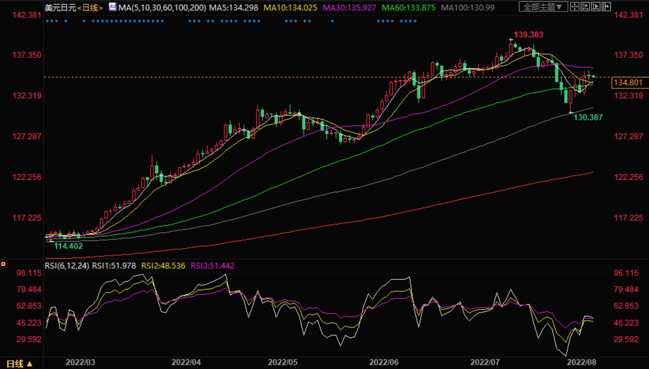The image size is (649, 369).
Task: Select the 2022/03 date on time axis
Action: pyautogui.click(x=80, y=362)
